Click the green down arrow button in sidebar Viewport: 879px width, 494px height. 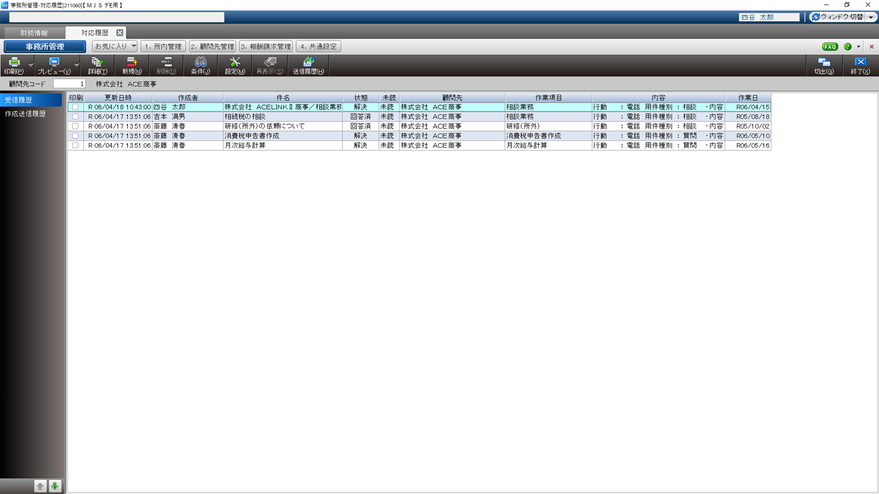tap(54, 486)
